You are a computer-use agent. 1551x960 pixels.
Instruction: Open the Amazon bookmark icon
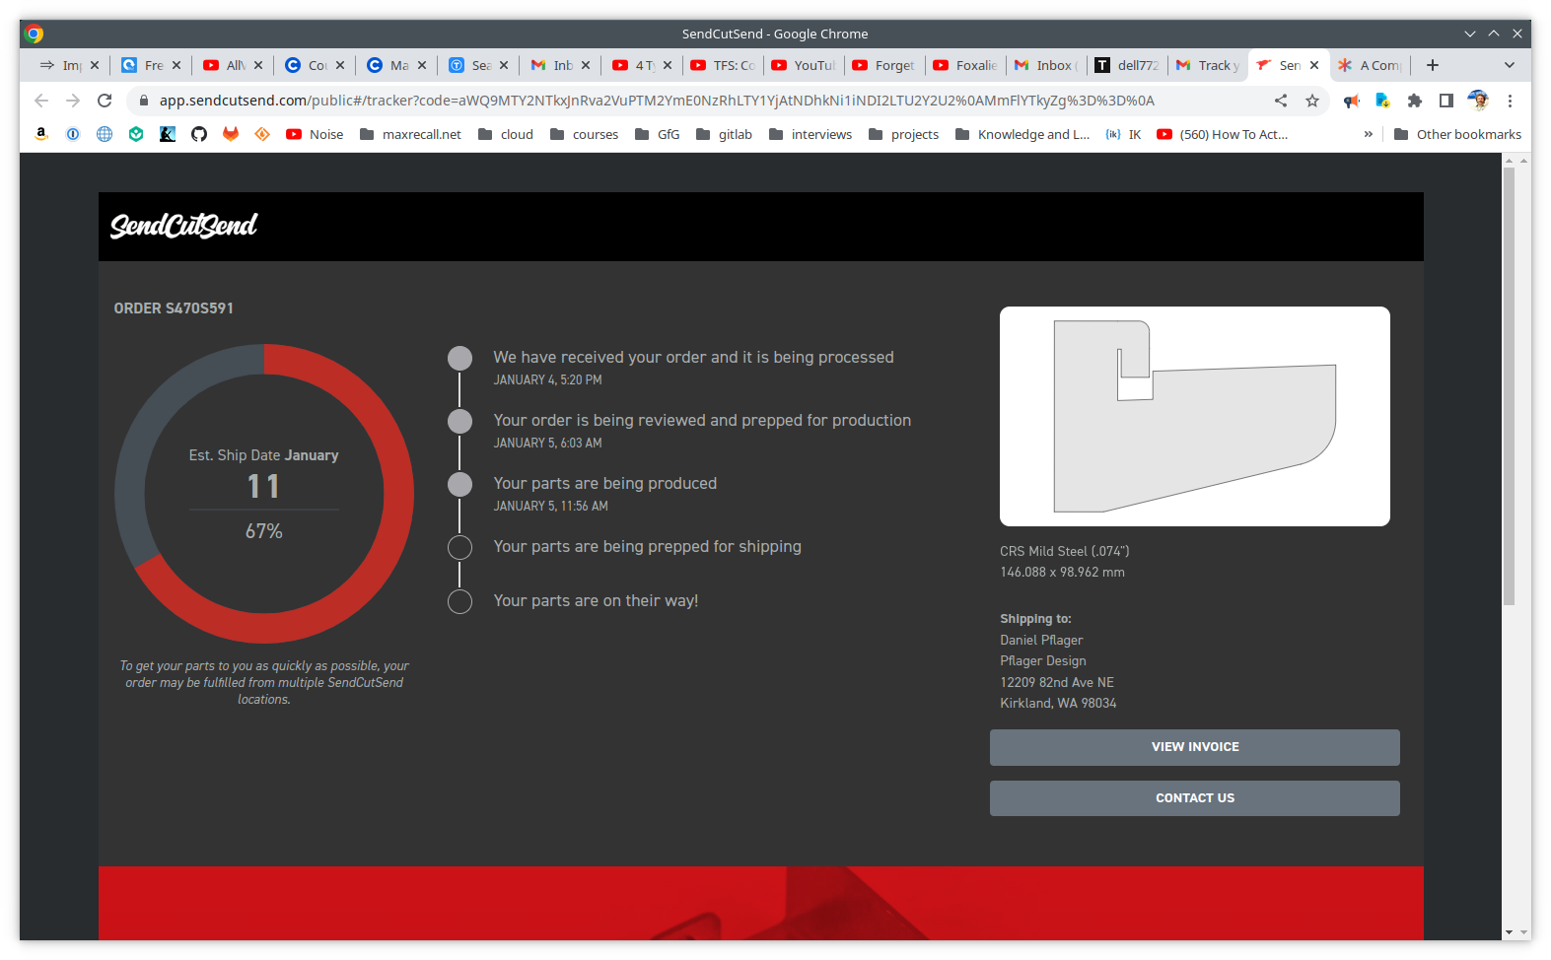(41, 134)
